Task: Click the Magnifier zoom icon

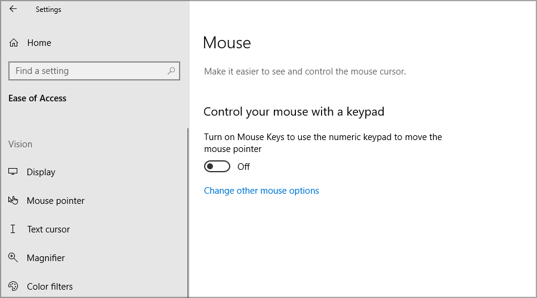Action: pyautogui.click(x=13, y=257)
